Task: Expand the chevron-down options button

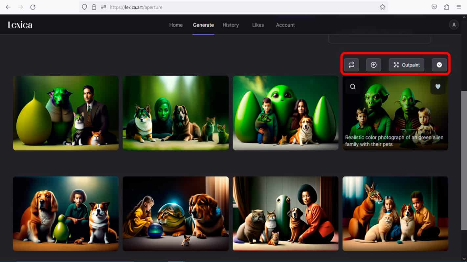Action: click(x=439, y=65)
